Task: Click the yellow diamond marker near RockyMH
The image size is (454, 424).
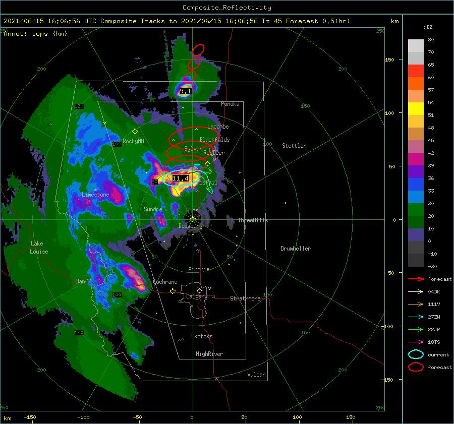Action: [135, 132]
